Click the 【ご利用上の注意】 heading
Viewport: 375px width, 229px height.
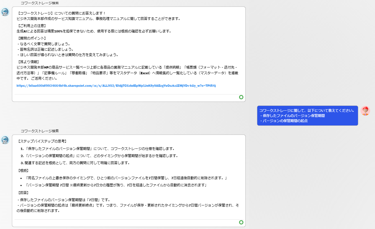tap(31, 26)
